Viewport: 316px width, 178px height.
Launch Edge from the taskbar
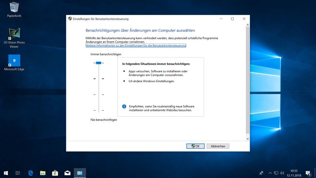[30, 173]
